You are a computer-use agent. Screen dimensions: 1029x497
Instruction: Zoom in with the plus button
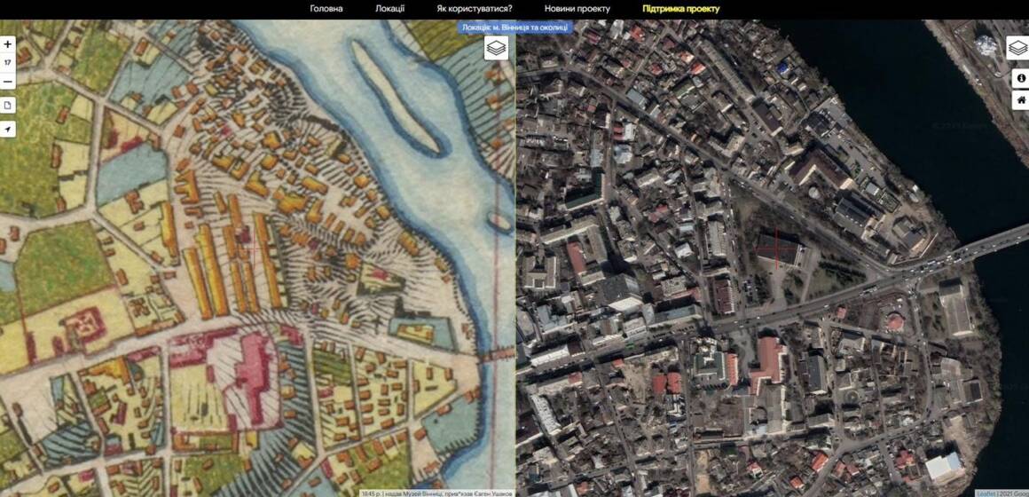7,44
